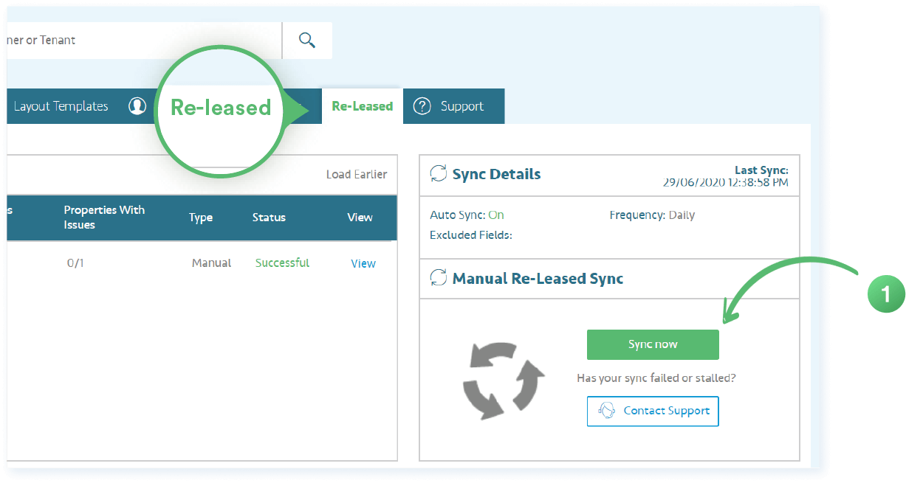Click the Type column header
Viewport: 906px width, 483px height.
pos(201,218)
